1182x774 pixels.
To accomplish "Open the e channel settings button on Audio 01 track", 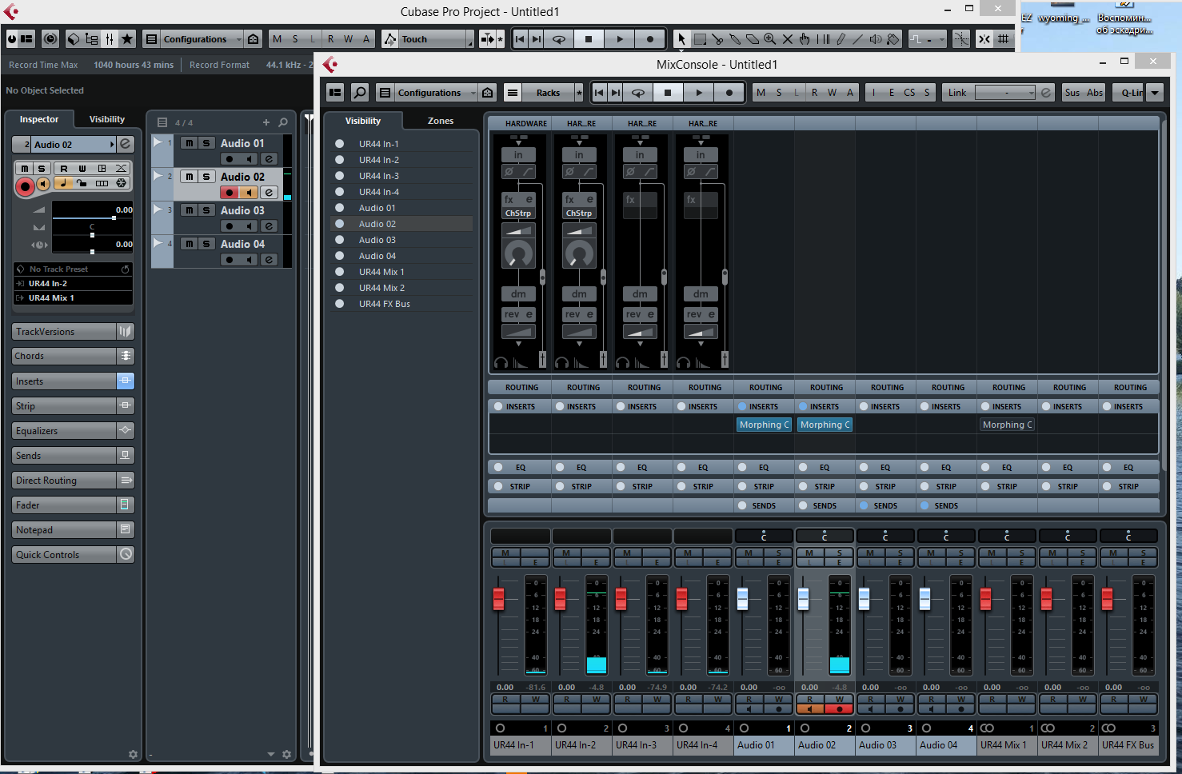I will click(270, 159).
